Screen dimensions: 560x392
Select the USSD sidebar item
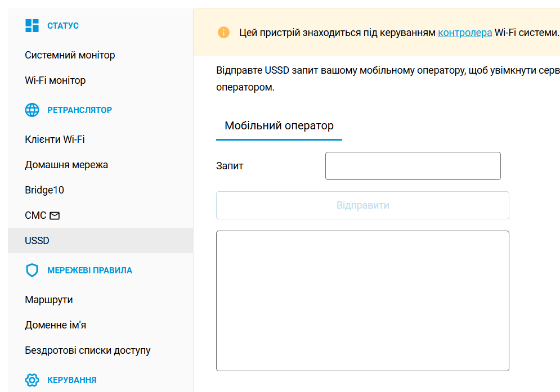coord(37,241)
